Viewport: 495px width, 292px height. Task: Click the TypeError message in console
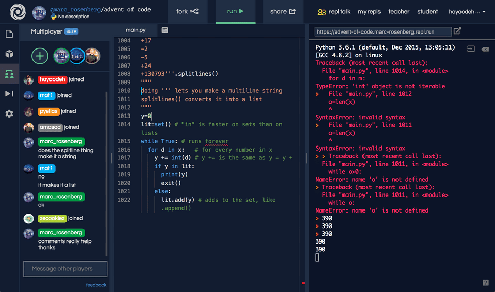click(x=380, y=86)
